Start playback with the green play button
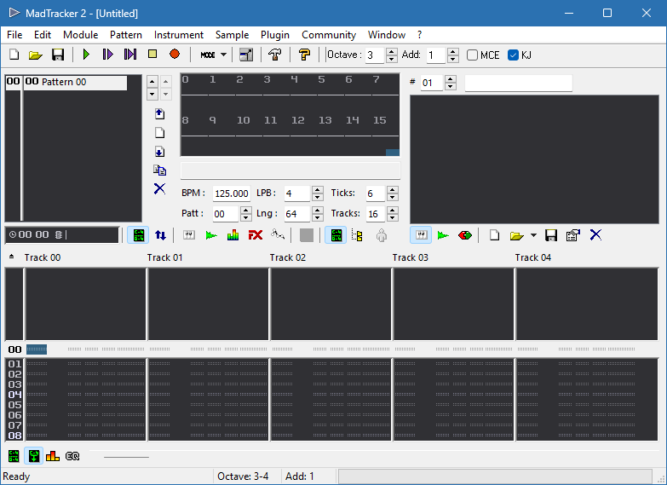 [x=86, y=54]
